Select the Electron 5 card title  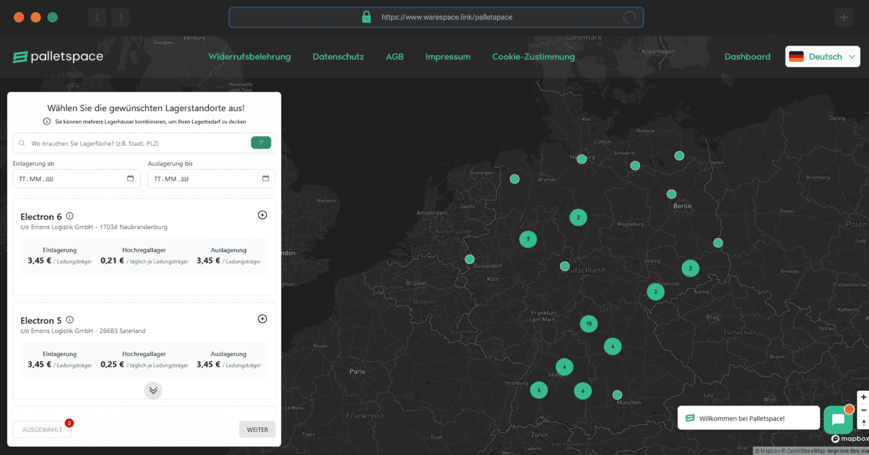coord(41,321)
